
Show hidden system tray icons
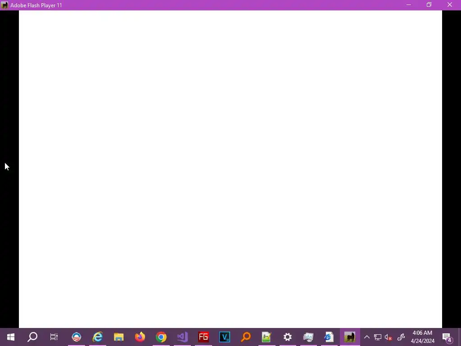tap(366, 337)
